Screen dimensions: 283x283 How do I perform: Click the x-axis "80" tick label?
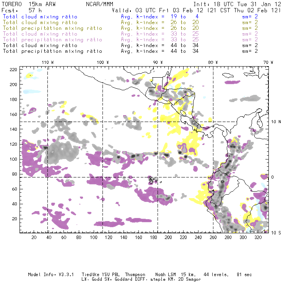pyautogui.click(x=79, y=237)
